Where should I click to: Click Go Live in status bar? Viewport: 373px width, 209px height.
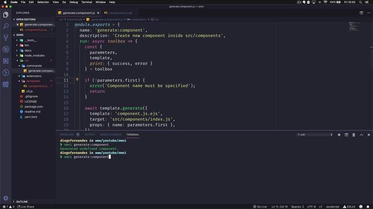260,207
